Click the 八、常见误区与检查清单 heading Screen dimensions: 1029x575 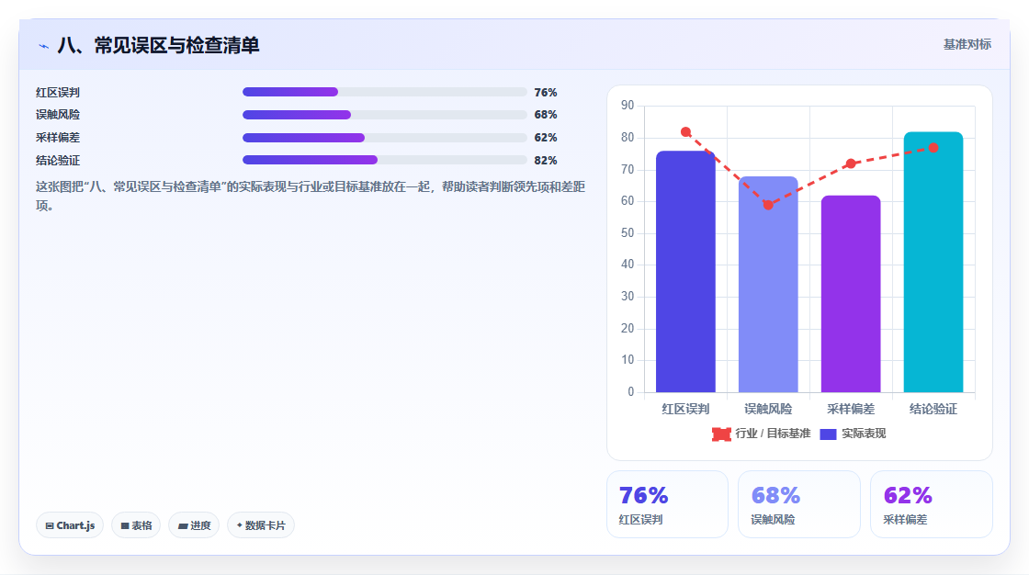[158, 45]
